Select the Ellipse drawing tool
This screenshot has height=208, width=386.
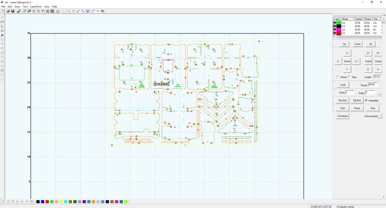2,31
